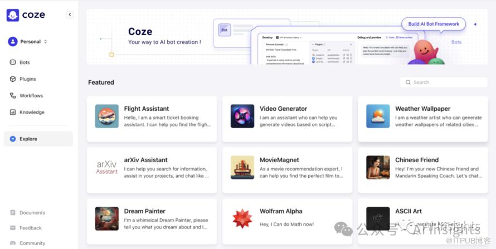
Task: Open the Weather Wallpaper sun-cloud icon
Action: point(378,116)
